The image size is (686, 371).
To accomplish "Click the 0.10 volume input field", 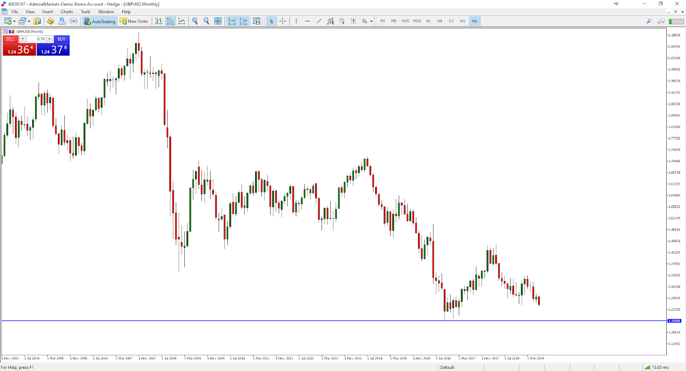I will pos(36,39).
